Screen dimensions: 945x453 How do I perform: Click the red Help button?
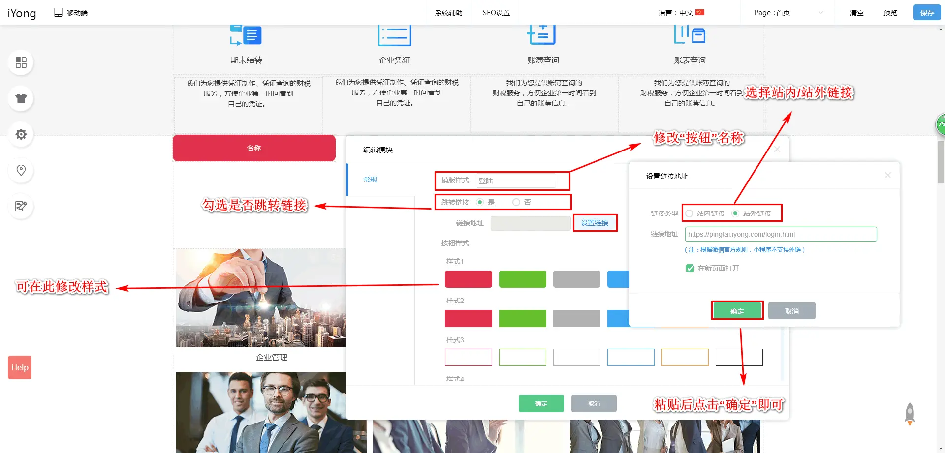pyautogui.click(x=20, y=367)
